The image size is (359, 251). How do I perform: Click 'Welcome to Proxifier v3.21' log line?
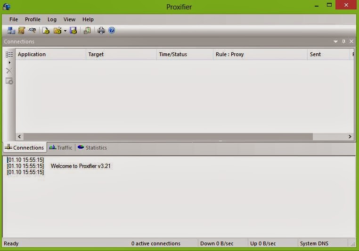pyautogui.click(x=81, y=166)
